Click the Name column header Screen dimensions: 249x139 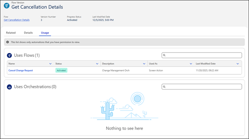[30, 64]
